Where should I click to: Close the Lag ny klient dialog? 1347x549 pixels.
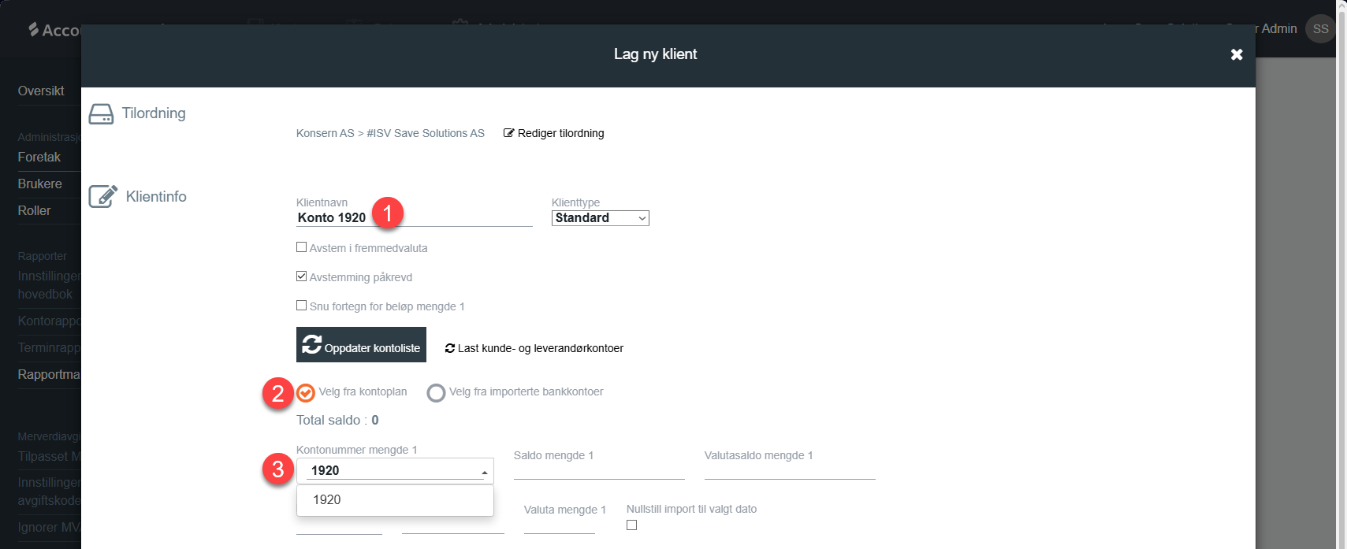[x=1236, y=54]
